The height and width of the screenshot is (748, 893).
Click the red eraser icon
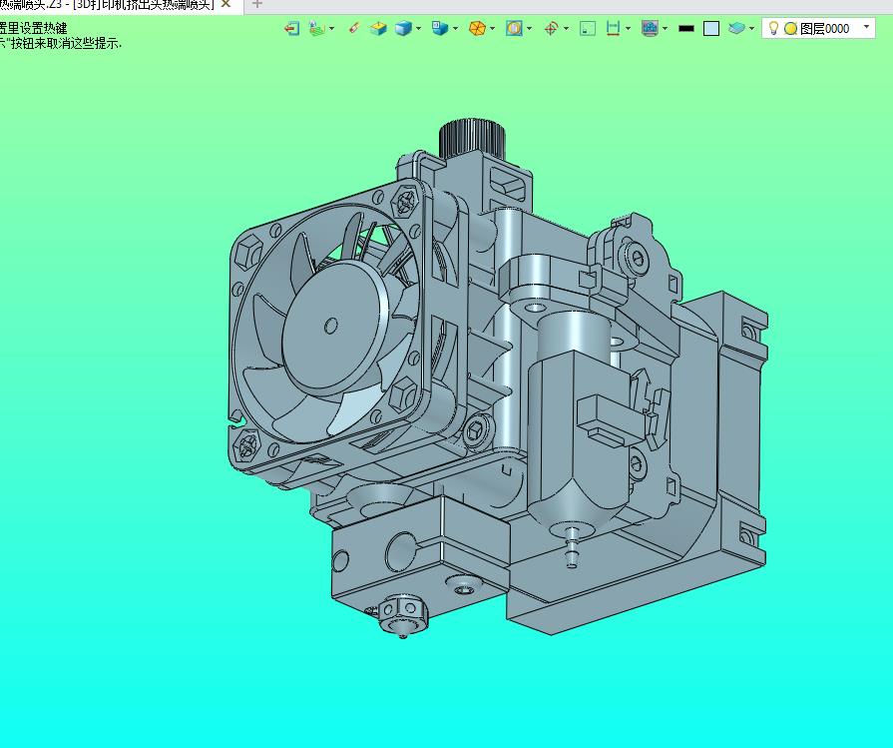(354, 28)
